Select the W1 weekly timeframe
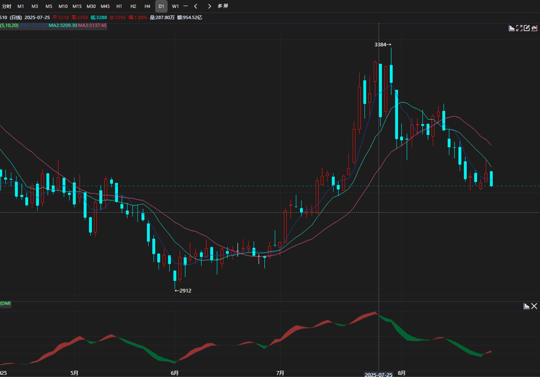 pyautogui.click(x=175, y=6)
